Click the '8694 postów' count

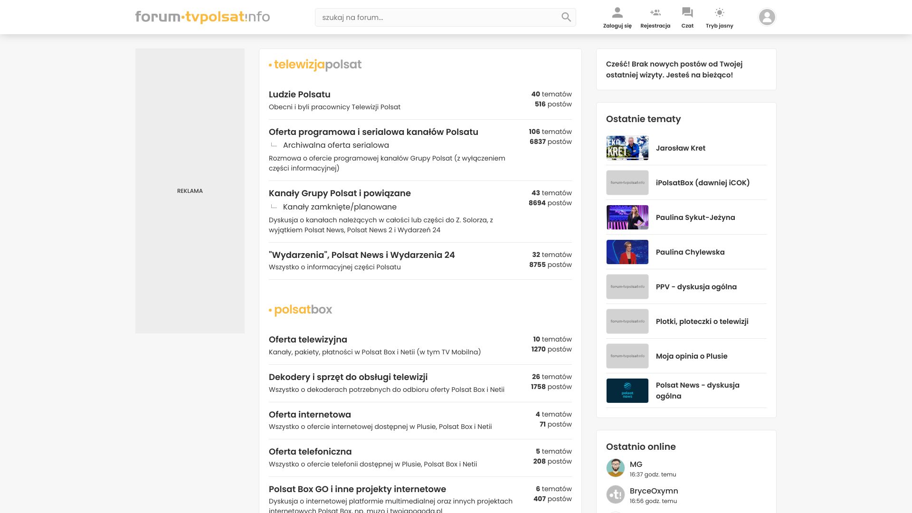tap(550, 203)
